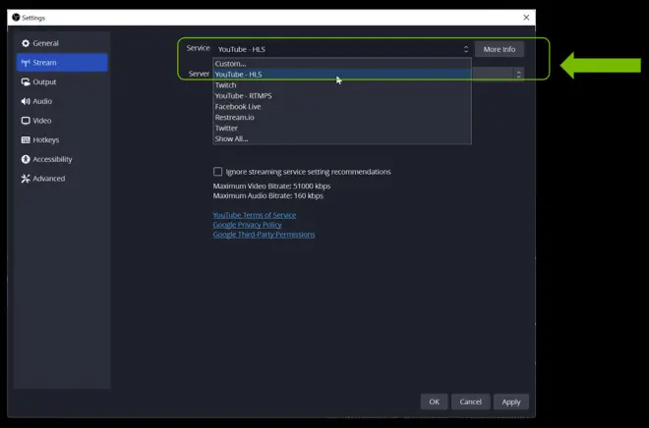The height and width of the screenshot is (428, 649).
Task: Click the Accessibility person icon
Action: [x=26, y=159]
